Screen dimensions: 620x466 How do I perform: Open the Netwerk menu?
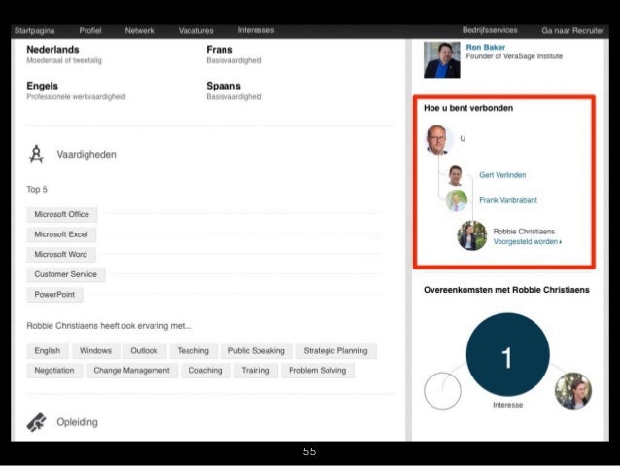[x=139, y=30]
